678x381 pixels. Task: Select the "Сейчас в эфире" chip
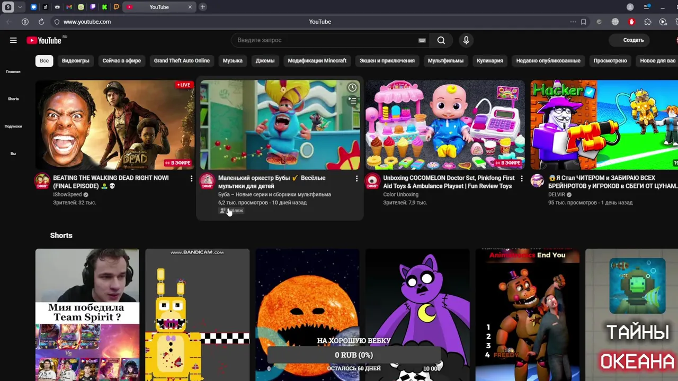point(121,60)
